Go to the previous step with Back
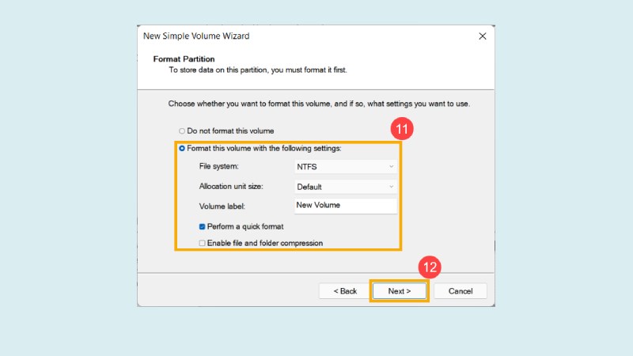 point(344,291)
